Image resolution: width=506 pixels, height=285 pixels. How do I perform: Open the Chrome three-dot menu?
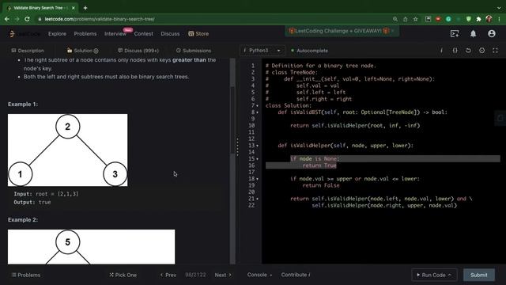[499, 19]
